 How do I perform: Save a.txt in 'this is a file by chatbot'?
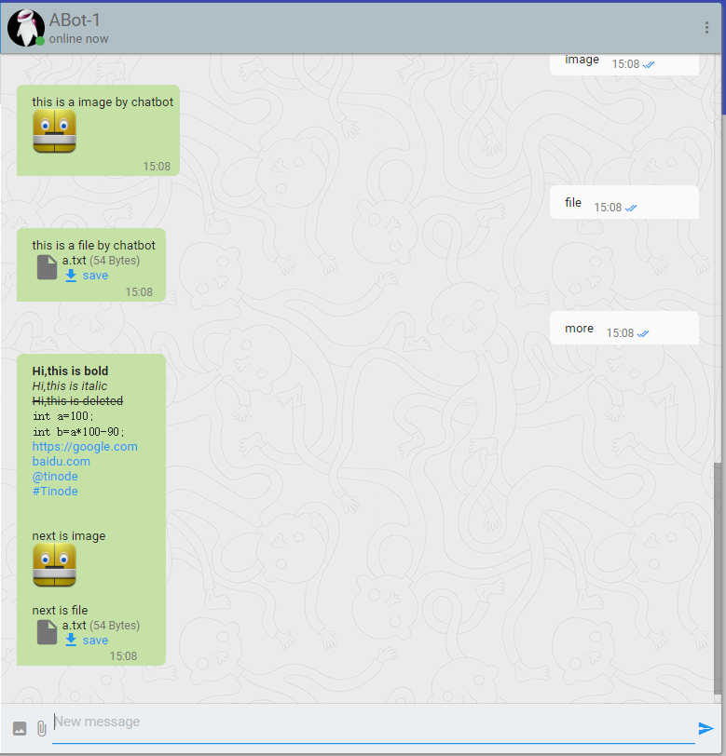click(x=87, y=276)
